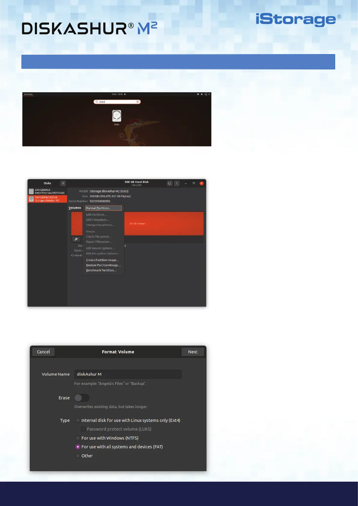Click the hard drive icon beside 240 GB Disk
This screenshot has width=358, height=506.
31,191
